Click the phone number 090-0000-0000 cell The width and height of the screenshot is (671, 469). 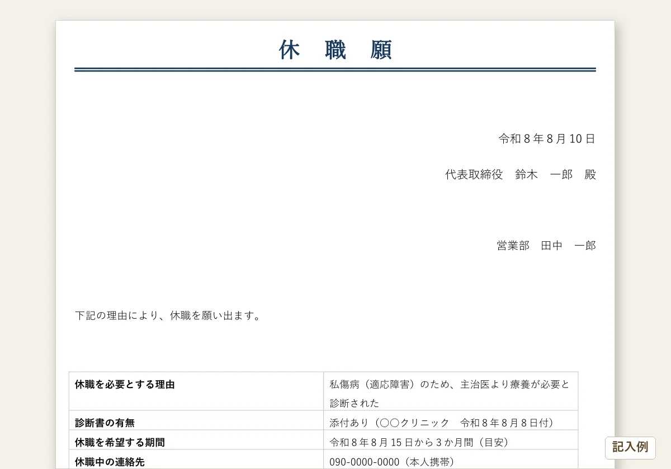(451, 459)
